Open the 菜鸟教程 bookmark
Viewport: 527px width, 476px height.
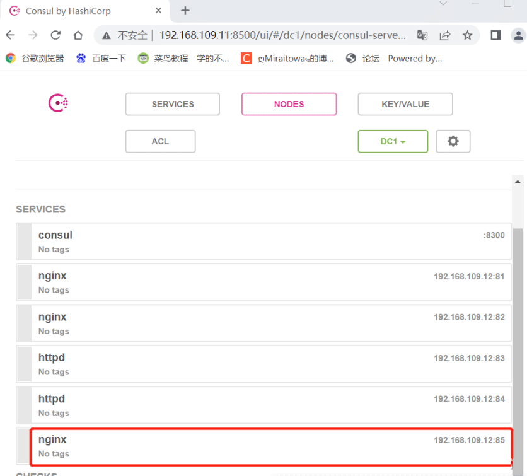point(183,59)
